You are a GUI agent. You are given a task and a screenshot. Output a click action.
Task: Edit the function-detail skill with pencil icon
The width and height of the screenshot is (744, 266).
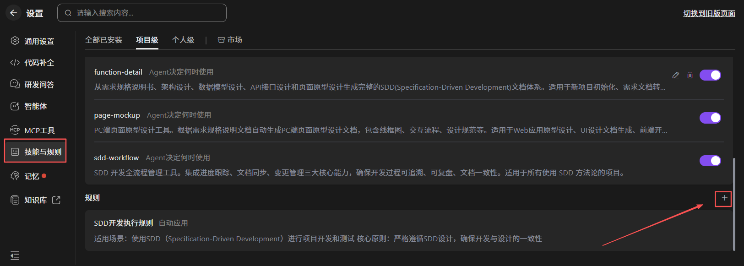point(676,75)
